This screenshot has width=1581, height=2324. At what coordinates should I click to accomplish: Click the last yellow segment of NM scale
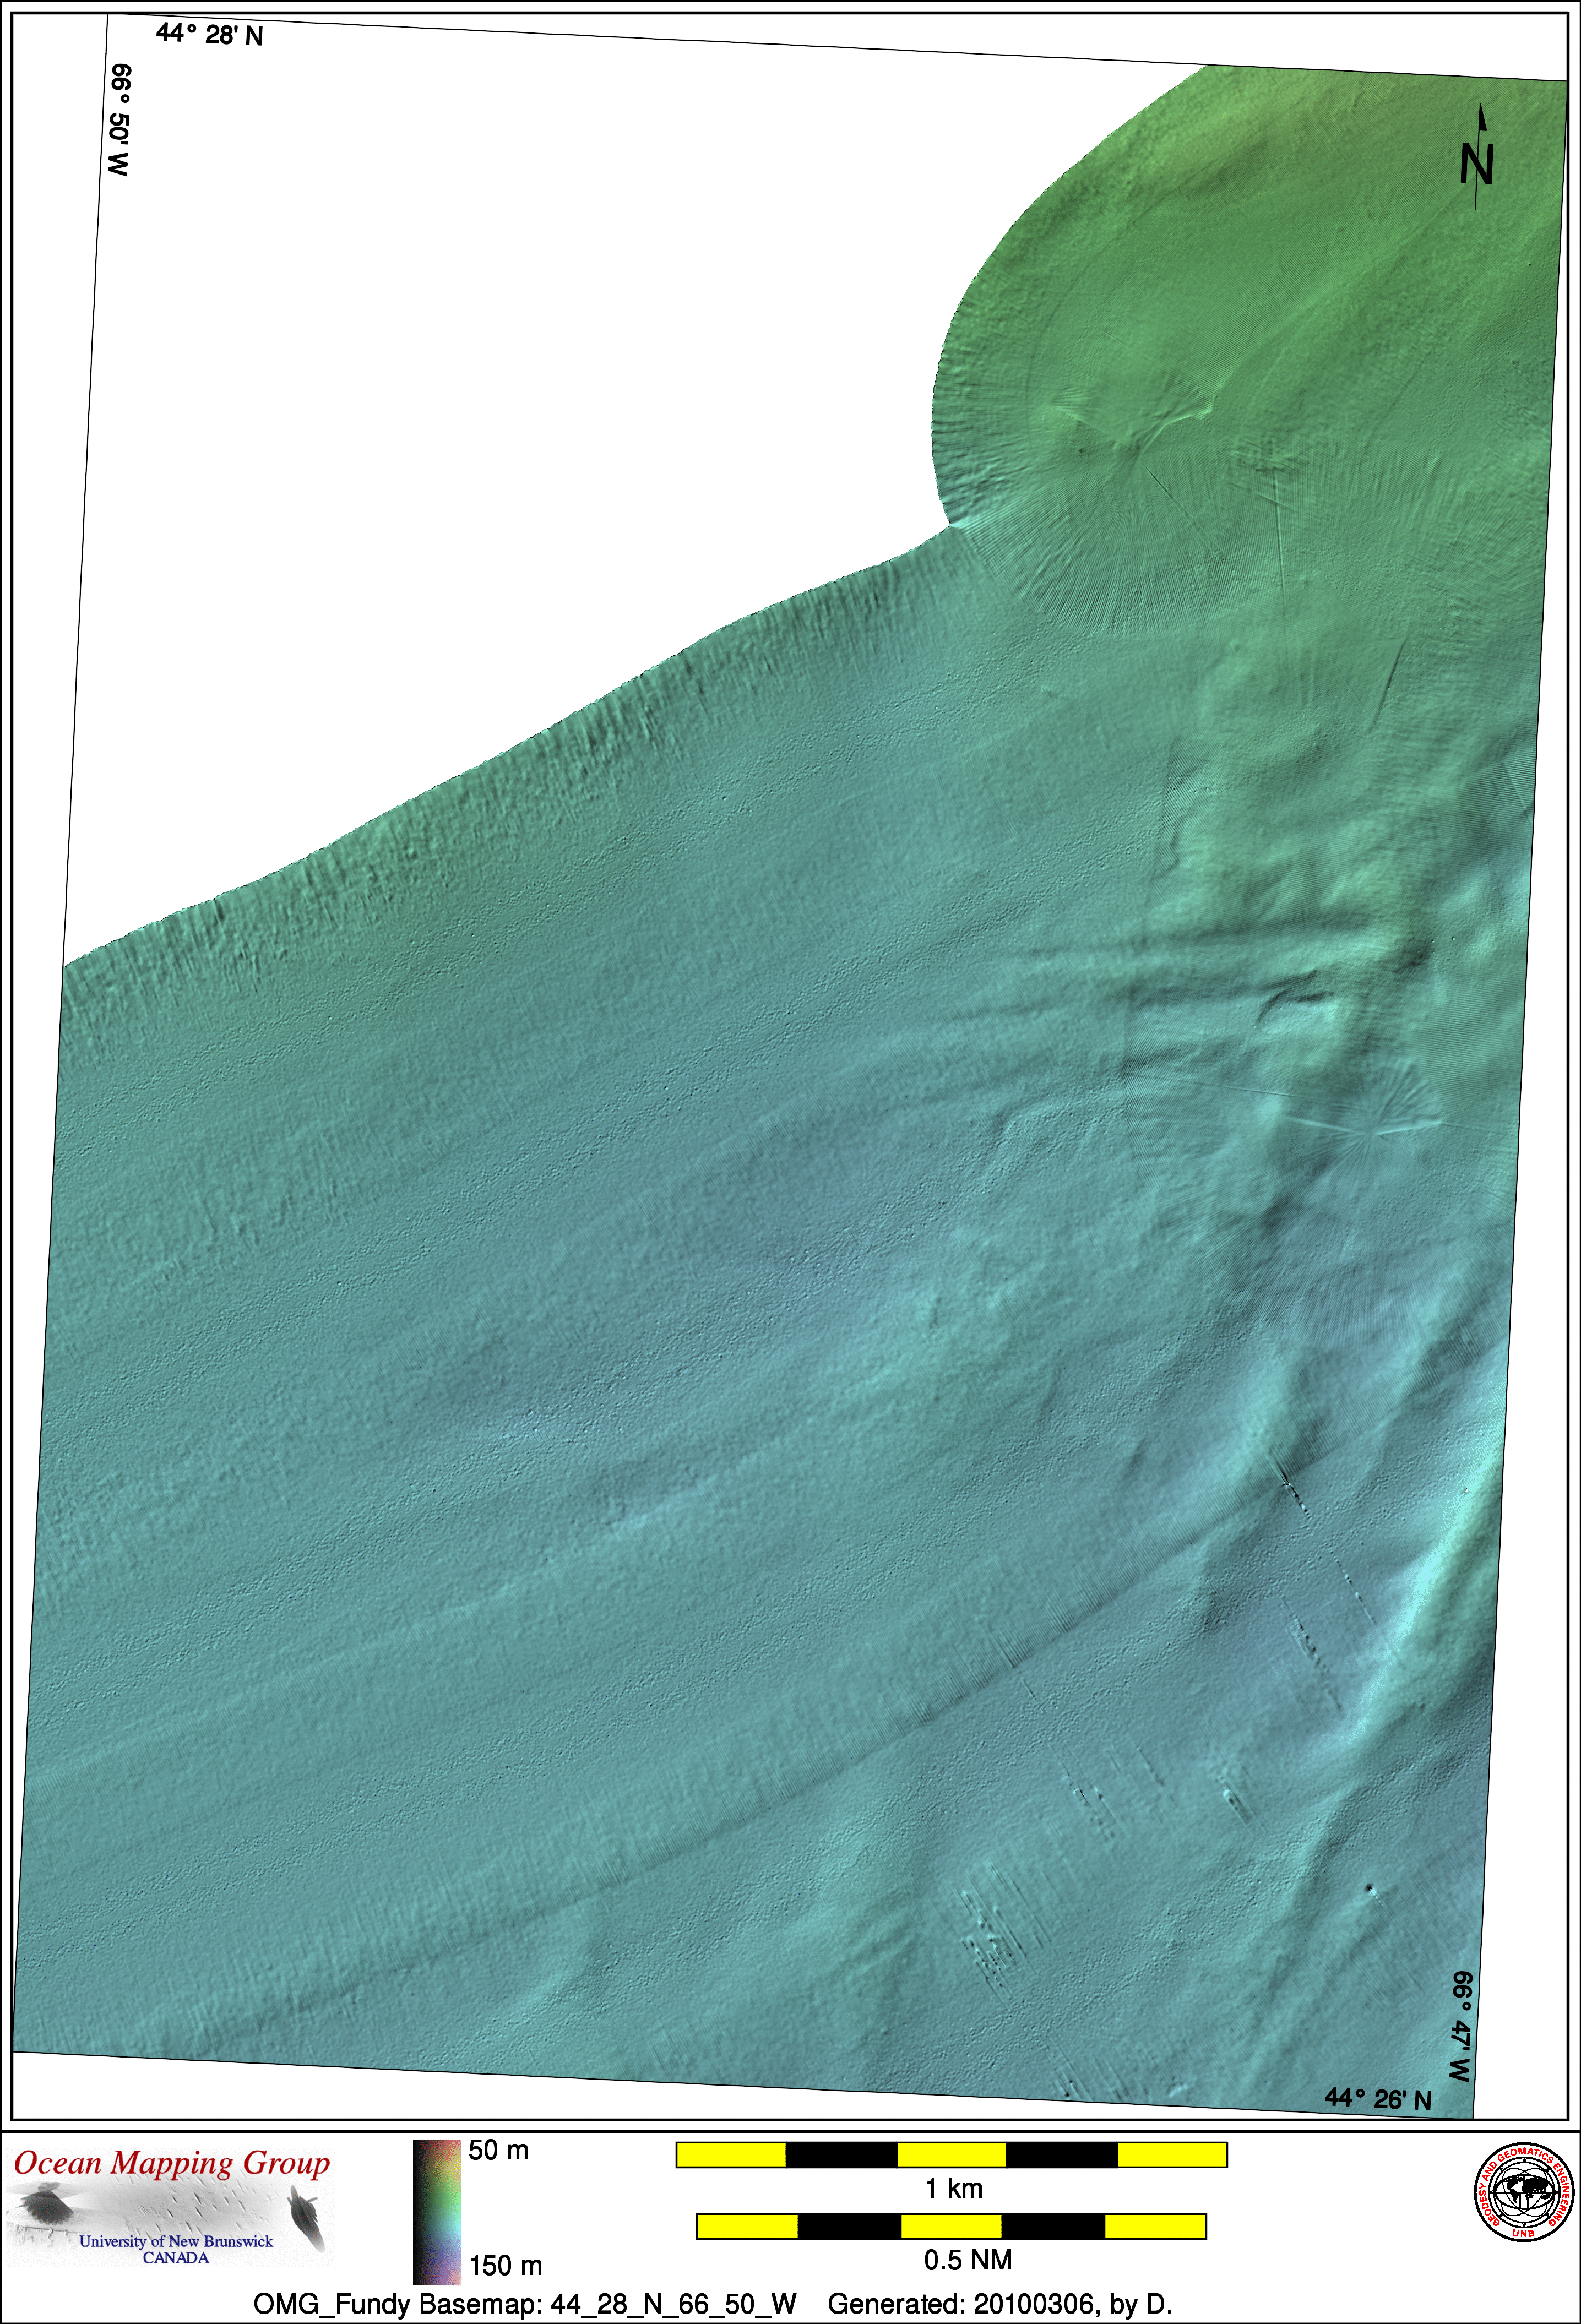(1155, 2226)
